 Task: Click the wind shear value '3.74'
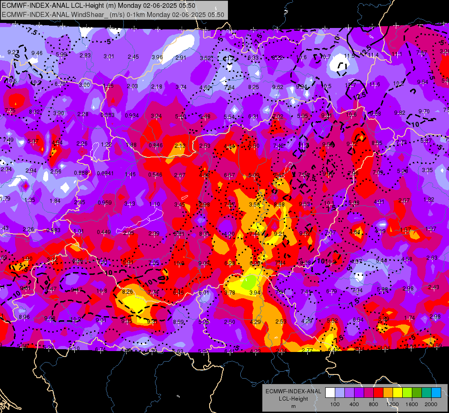181,87
